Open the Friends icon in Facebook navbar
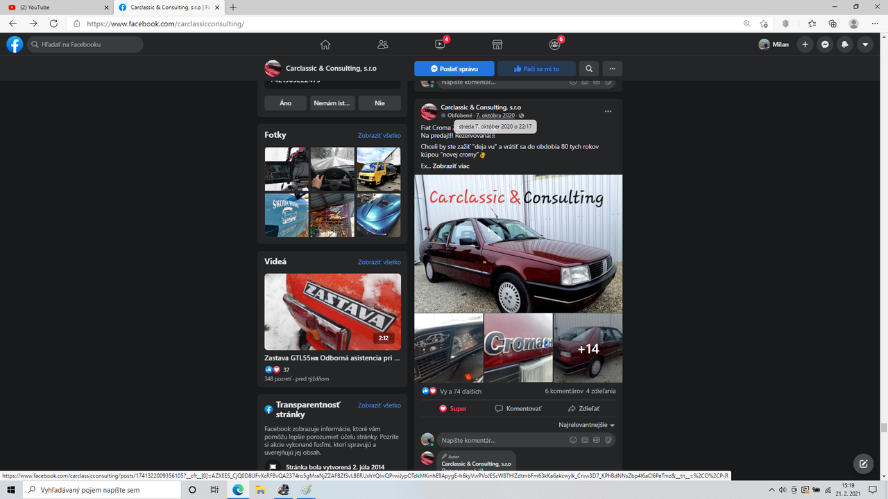This screenshot has height=499, width=888. click(382, 44)
